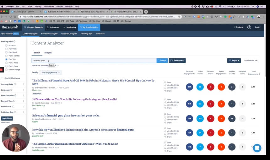Image resolution: width=270 pixels, height=160 pixels.
Task: Click Try BuzzSumo Pro button
Action: click(89, 27)
